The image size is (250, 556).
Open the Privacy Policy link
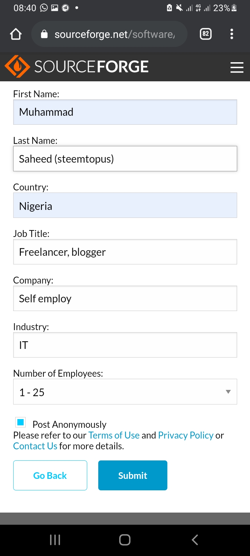tap(185, 435)
